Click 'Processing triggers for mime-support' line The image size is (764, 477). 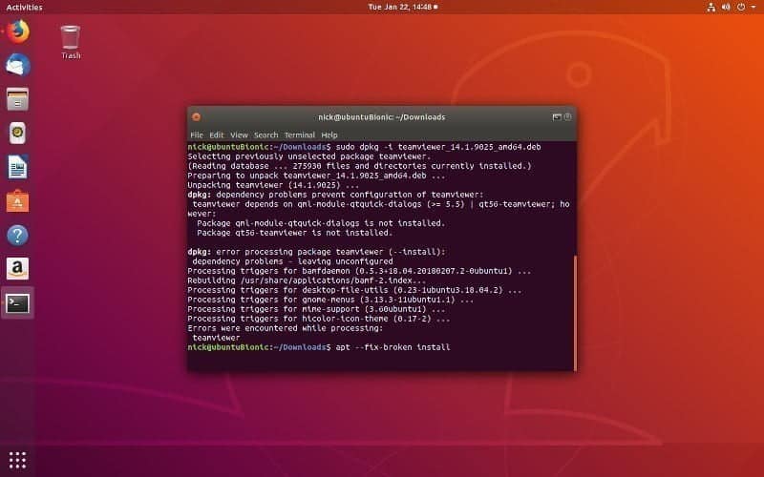point(316,309)
